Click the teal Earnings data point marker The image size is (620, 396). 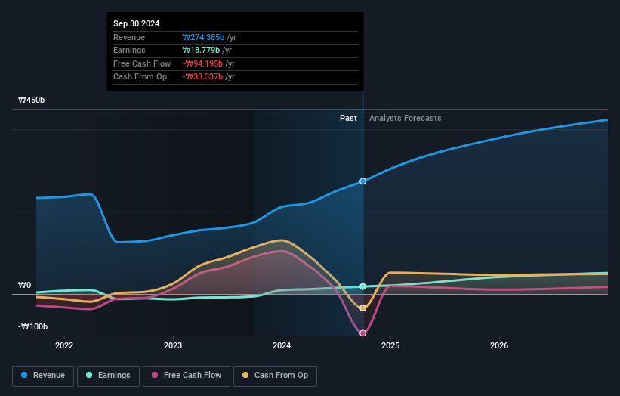(362, 286)
